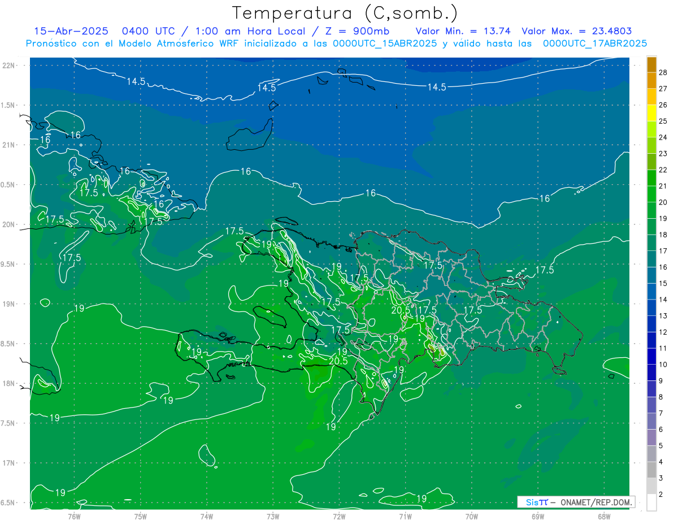
Task: Select the "15-Abr-2025" date in the header
Action: 70,32
